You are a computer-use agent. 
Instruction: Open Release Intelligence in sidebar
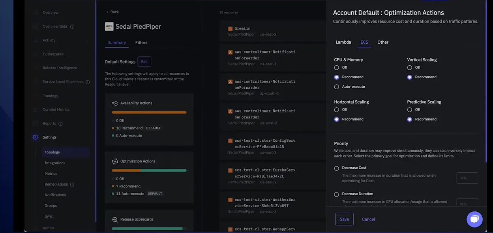(60, 68)
